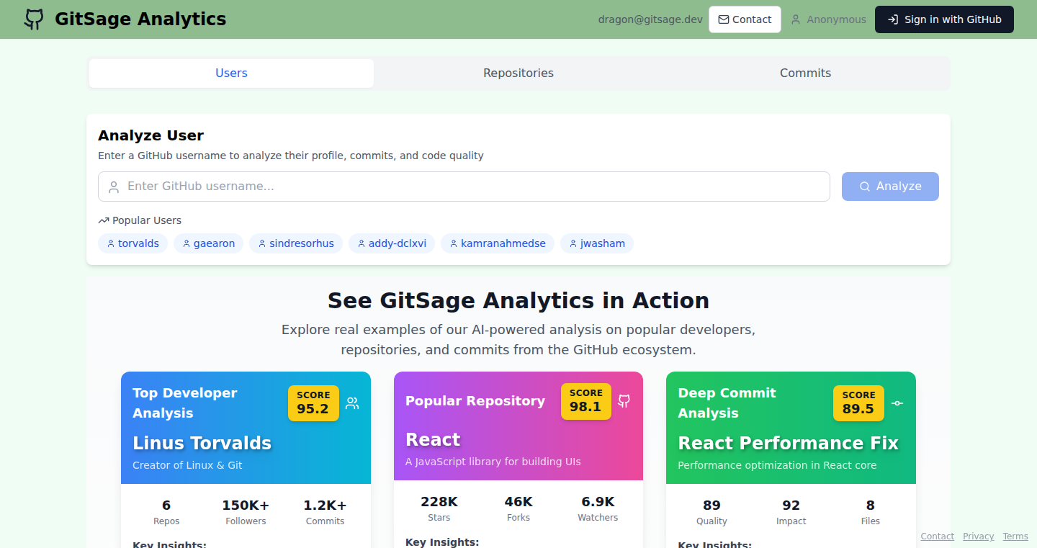Viewport: 1037px width, 548px height.
Task: Click the GitHub icon on Popular Repository card
Action: coord(624,401)
